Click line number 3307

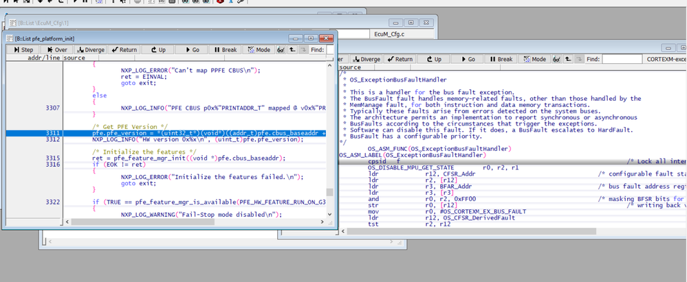52,108
